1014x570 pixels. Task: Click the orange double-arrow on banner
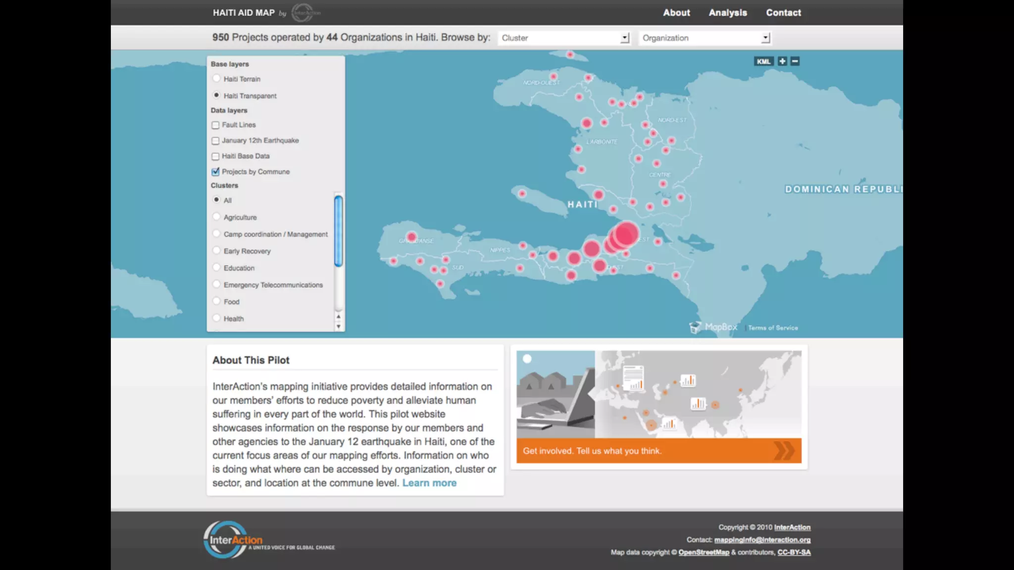784,451
